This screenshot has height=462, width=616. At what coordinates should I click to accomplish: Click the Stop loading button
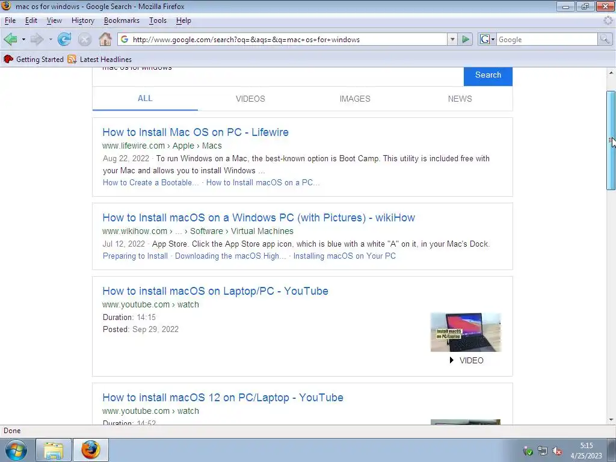click(84, 39)
